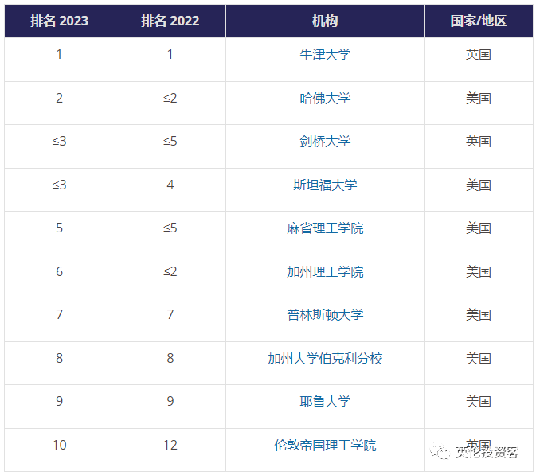The height and width of the screenshot is (475, 536).
Task: Select 美国 in the 斯坦福大学 row
Action: [479, 185]
